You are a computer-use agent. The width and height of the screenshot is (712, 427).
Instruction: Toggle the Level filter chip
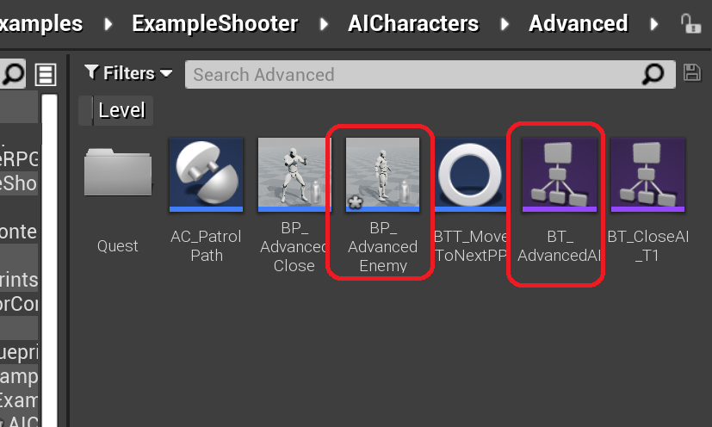pos(116,110)
